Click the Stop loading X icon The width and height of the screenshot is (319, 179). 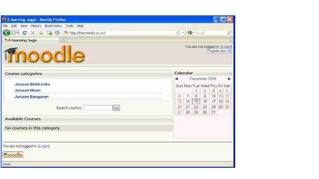tap(33, 33)
